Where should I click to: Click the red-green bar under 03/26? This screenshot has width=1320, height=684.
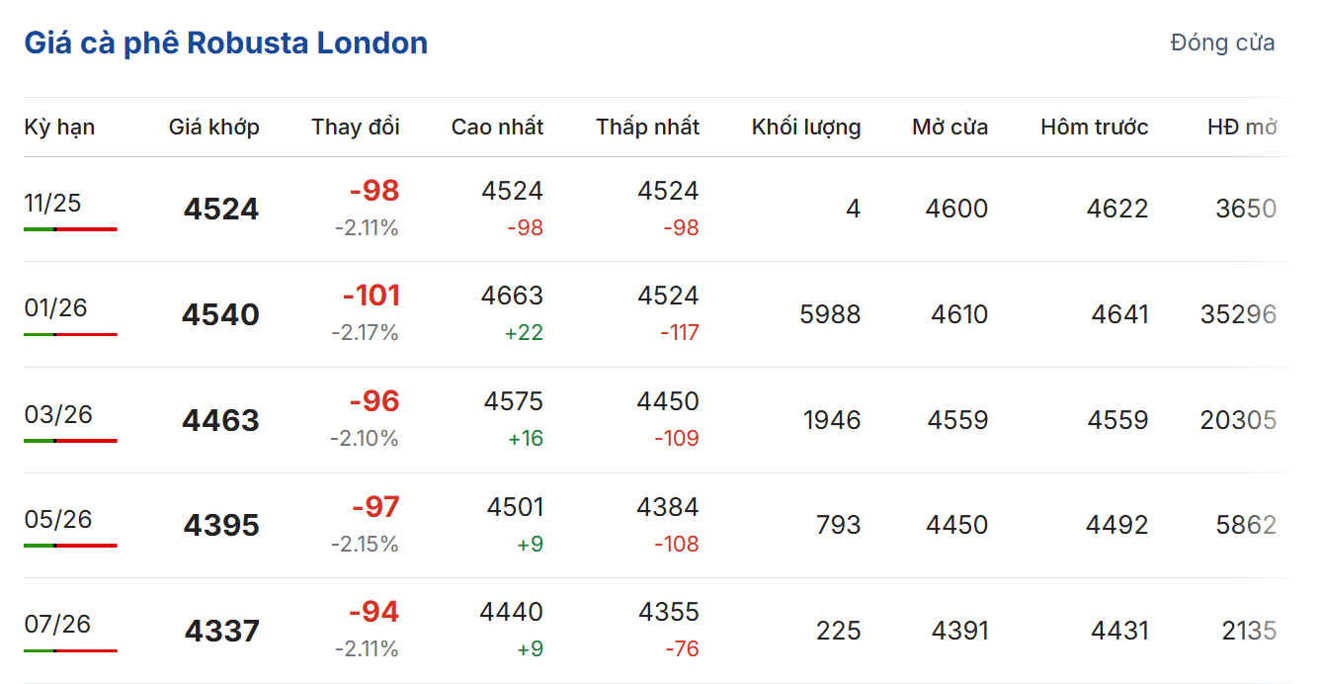70,440
